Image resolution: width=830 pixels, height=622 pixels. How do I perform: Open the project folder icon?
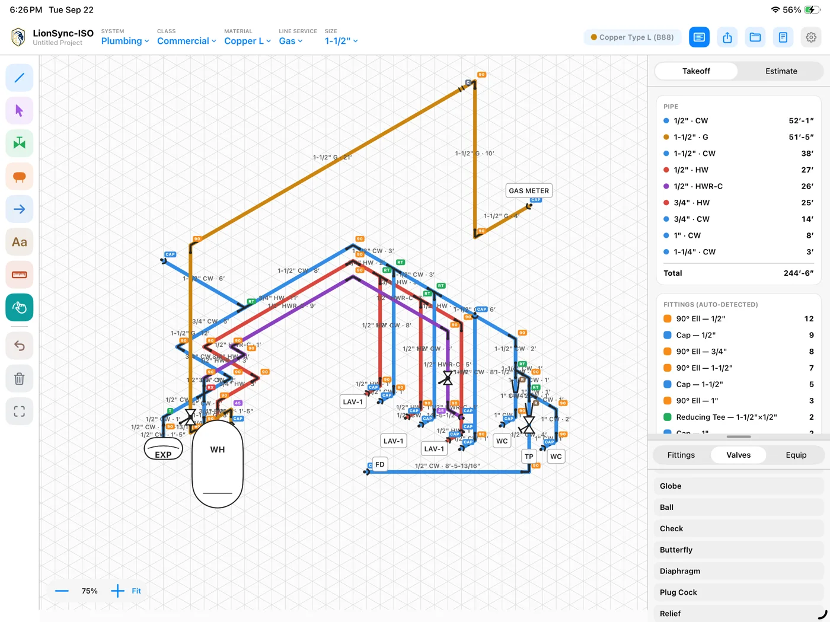755,37
